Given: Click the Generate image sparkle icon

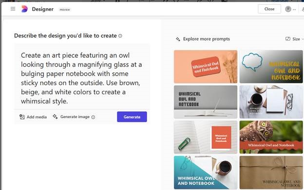Looking at the screenshot, I should (55, 117).
